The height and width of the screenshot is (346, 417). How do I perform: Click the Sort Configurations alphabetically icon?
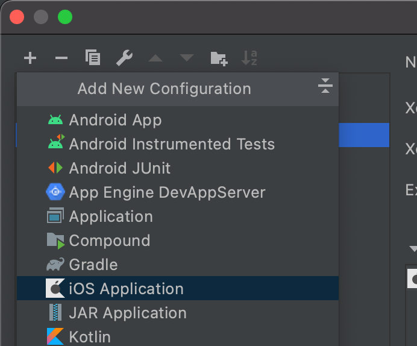pyautogui.click(x=249, y=58)
